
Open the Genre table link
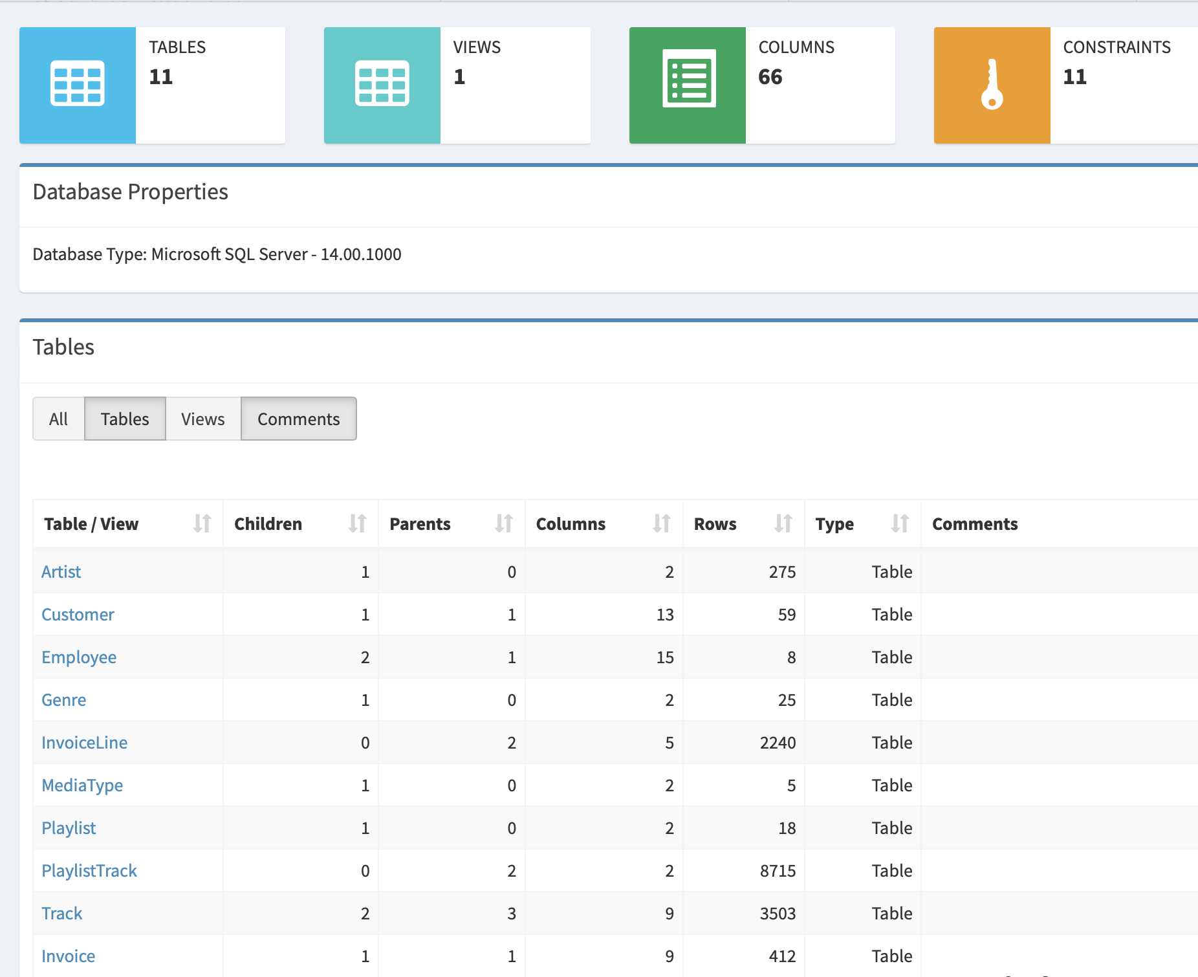[x=64, y=700]
